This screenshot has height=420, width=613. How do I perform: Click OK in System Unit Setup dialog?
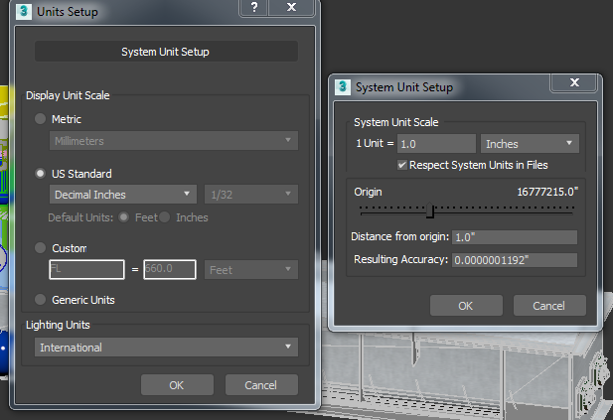466,306
